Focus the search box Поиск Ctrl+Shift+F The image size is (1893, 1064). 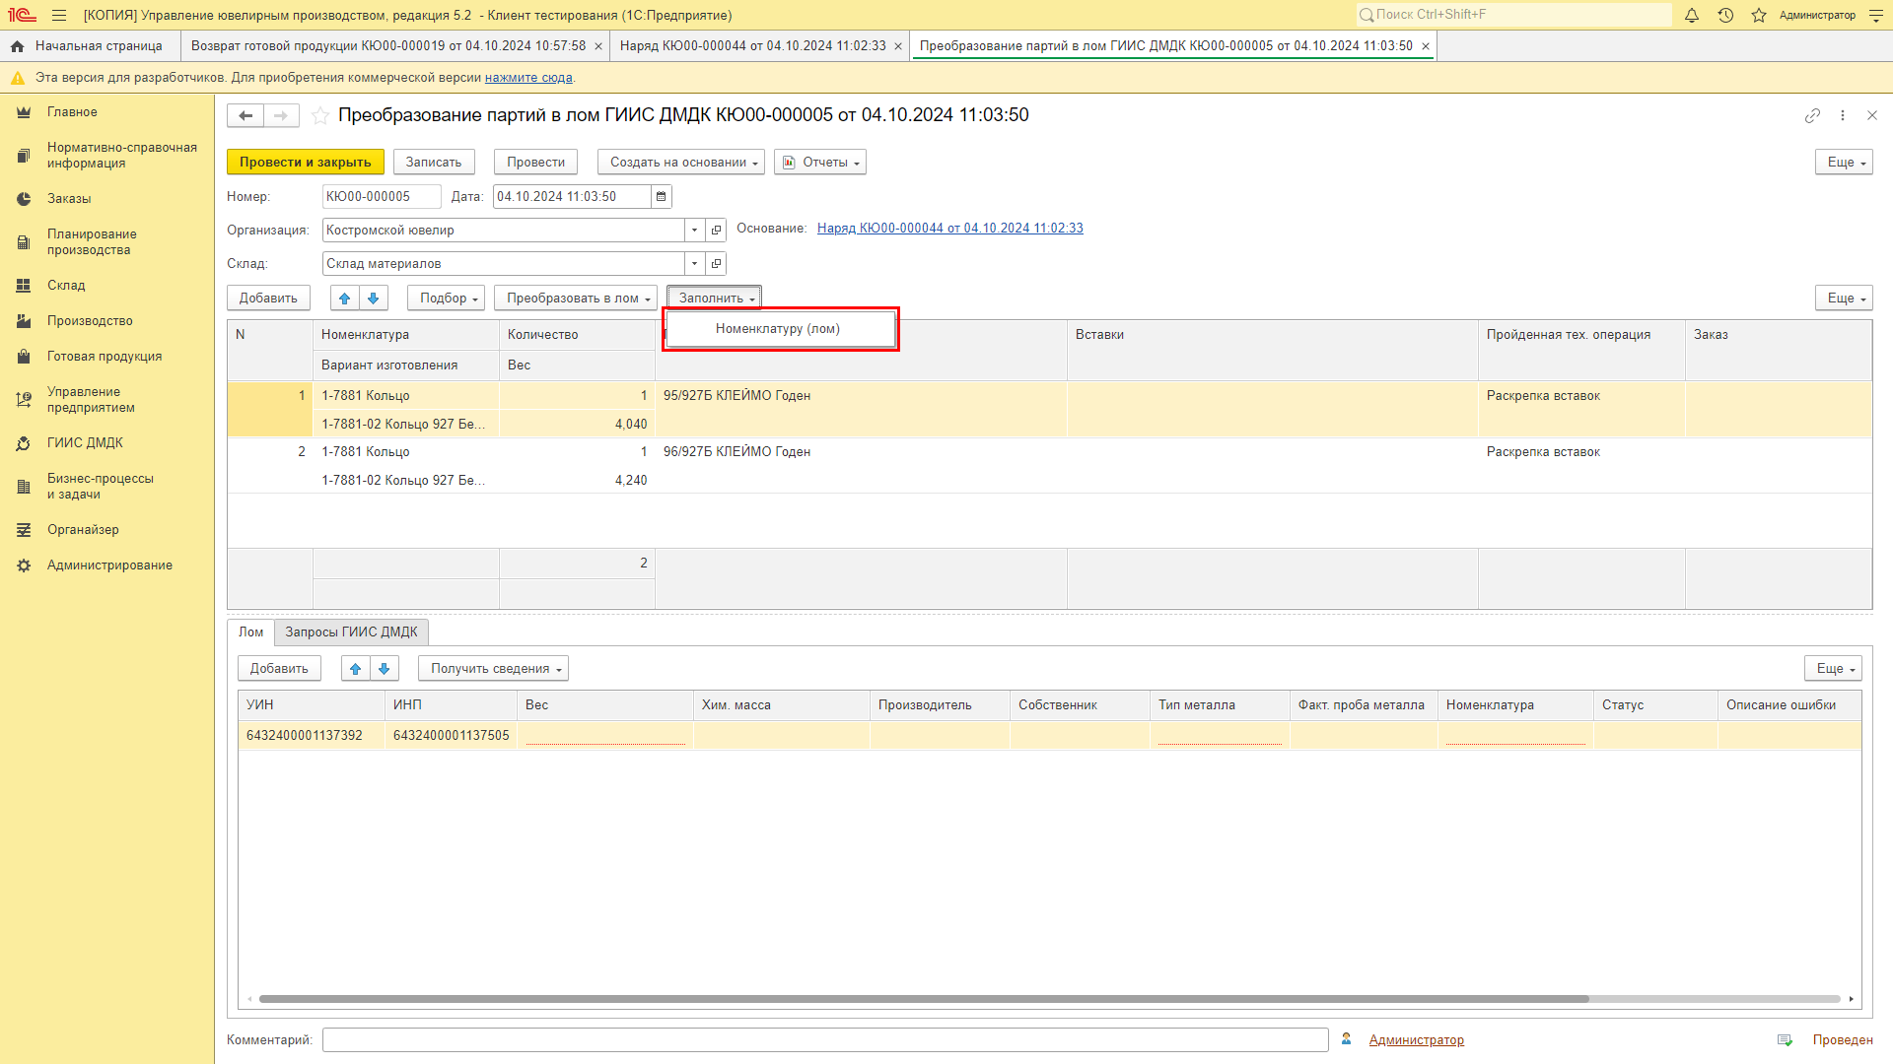click(1513, 15)
